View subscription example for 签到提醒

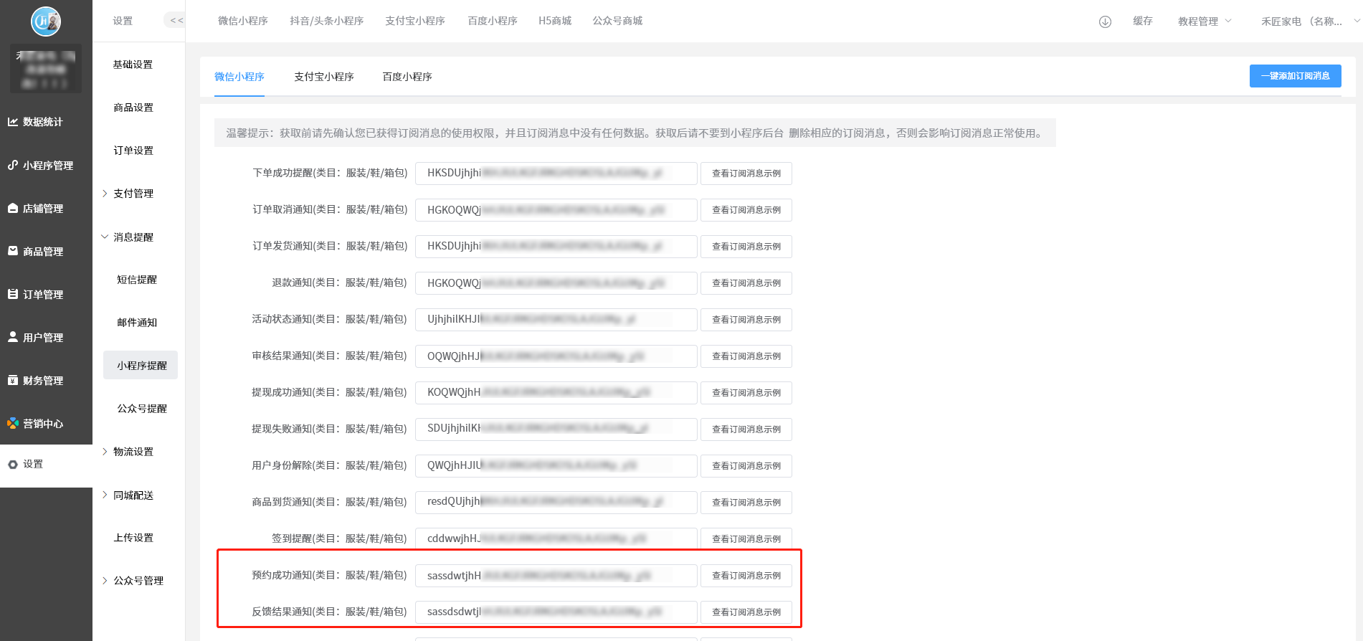pyautogui.click(x=746, y=539)
